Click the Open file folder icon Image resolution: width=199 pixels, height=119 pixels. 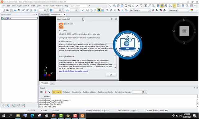7,10
